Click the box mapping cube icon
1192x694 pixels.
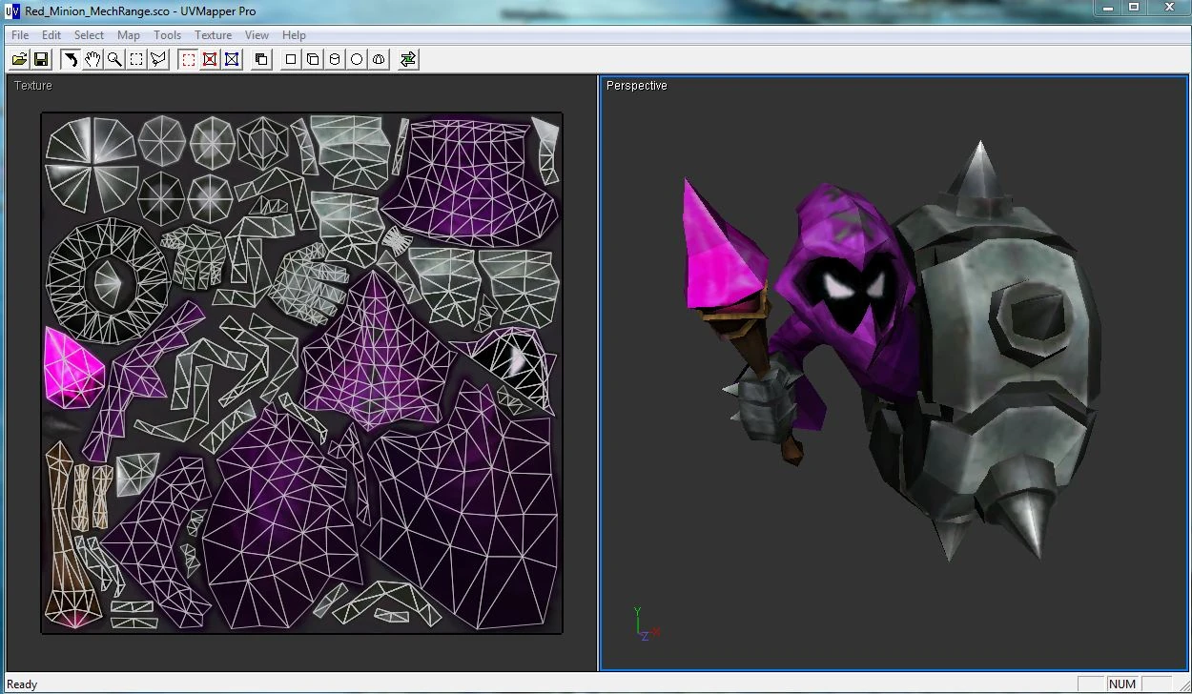(x=313, y=59)
